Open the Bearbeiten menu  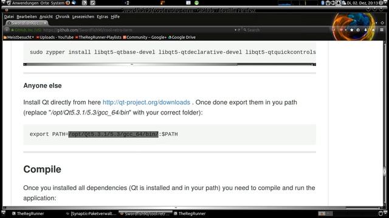point(27,16)
